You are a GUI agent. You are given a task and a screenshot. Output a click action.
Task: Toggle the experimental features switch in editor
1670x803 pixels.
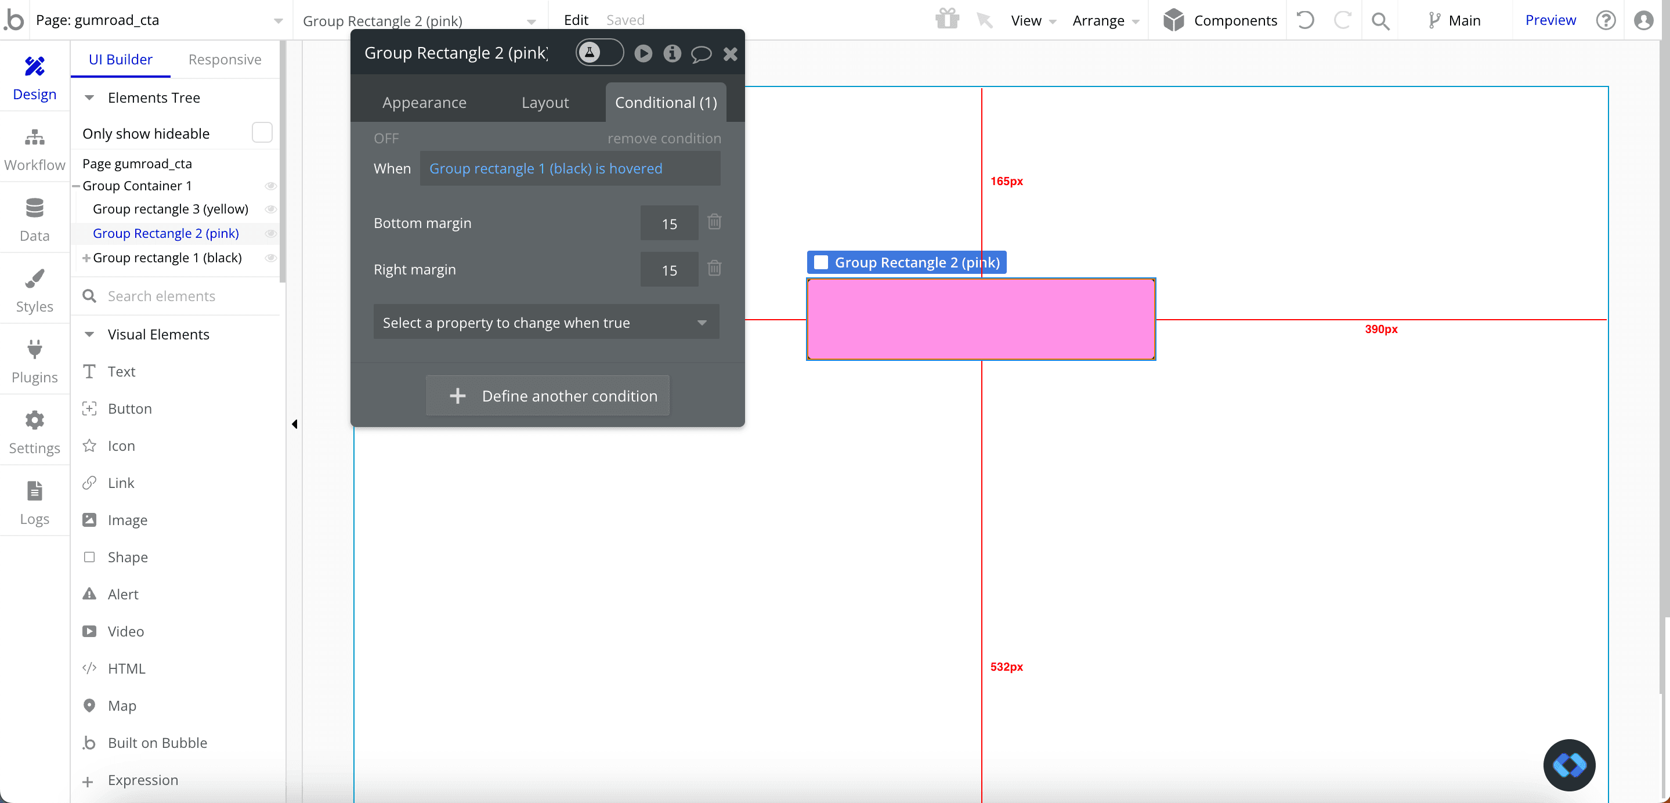599,52
